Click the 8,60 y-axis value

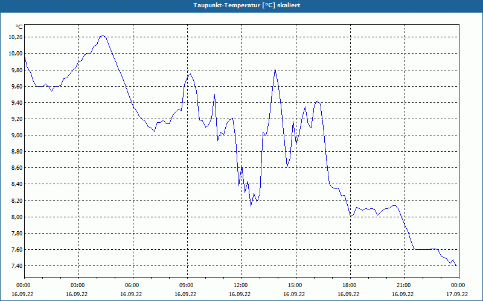coord(18,168)
